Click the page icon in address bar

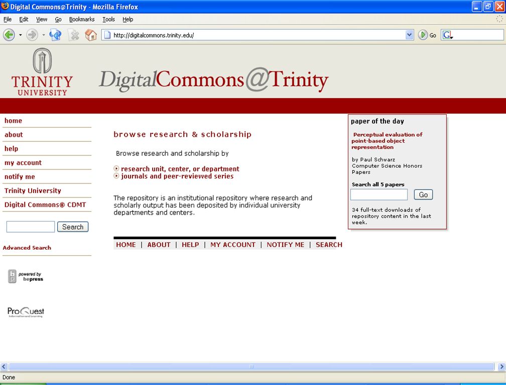(x=107, y=35)
